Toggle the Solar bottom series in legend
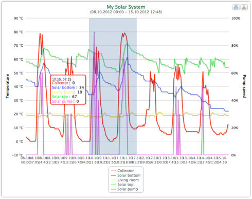The image size is (252, 199). coord(125,175)
